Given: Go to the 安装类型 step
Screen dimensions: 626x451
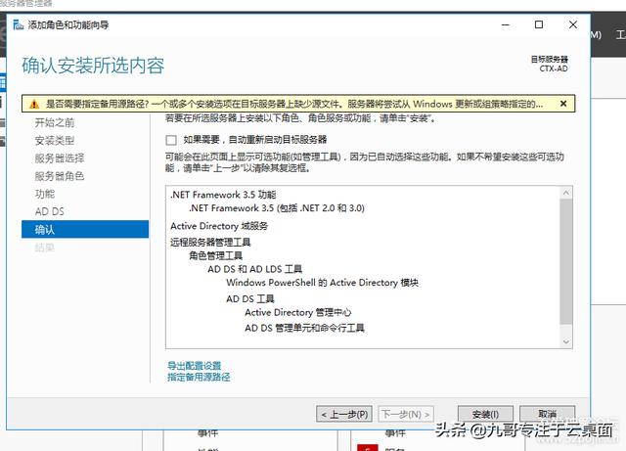Looking at the screenshot, I should click(55, 141).
